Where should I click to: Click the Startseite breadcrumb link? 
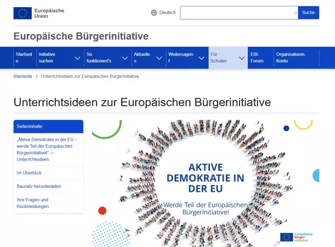coord(23,76)
